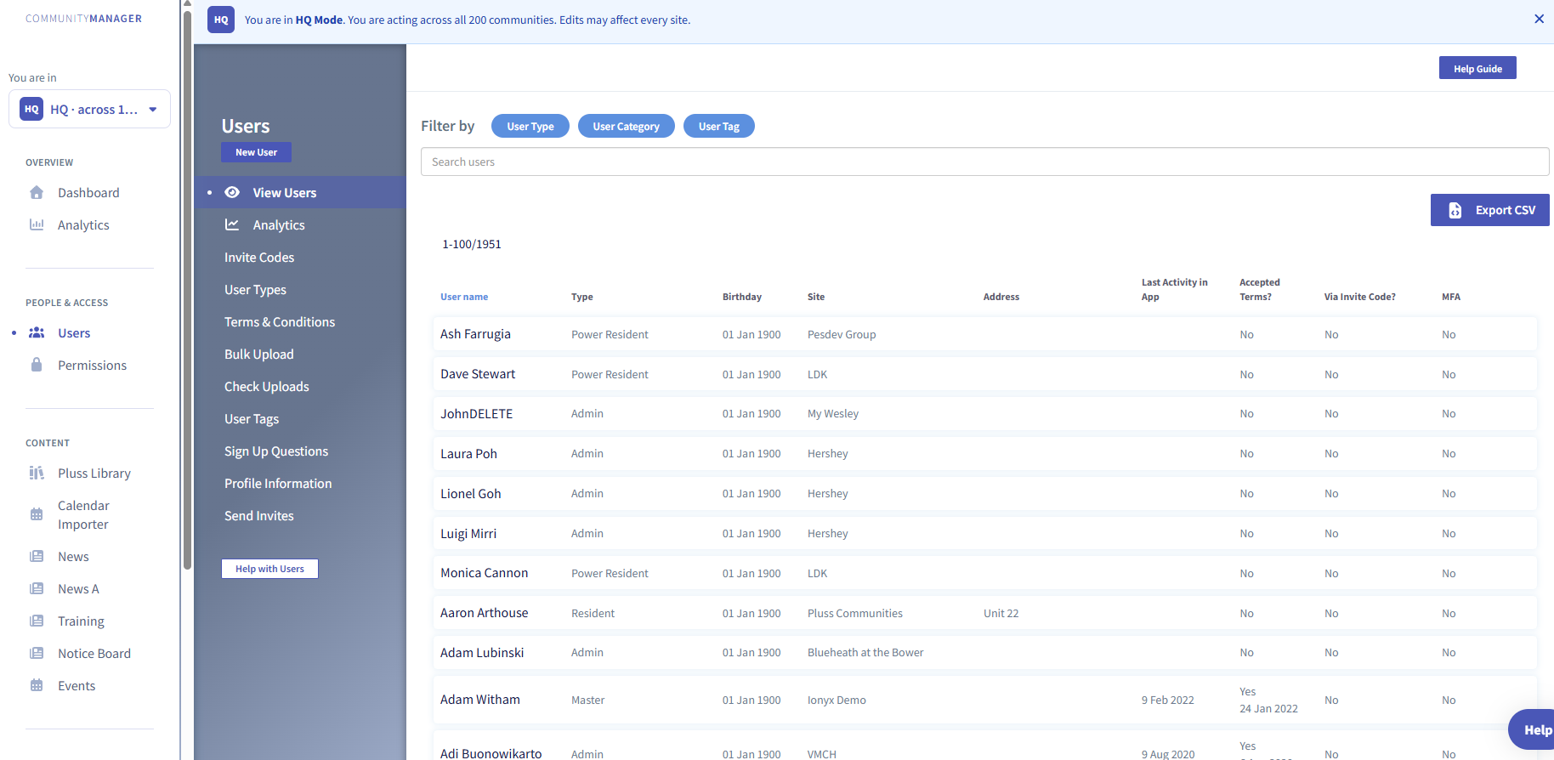
Task: Open the HQ community selector dropdown
Action: click(x=89, y=109)
